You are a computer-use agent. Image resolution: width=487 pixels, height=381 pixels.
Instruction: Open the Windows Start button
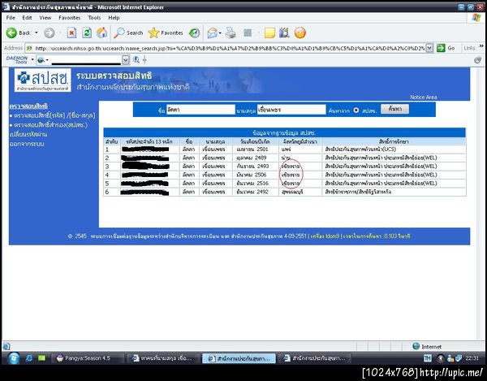click(13, 358)
